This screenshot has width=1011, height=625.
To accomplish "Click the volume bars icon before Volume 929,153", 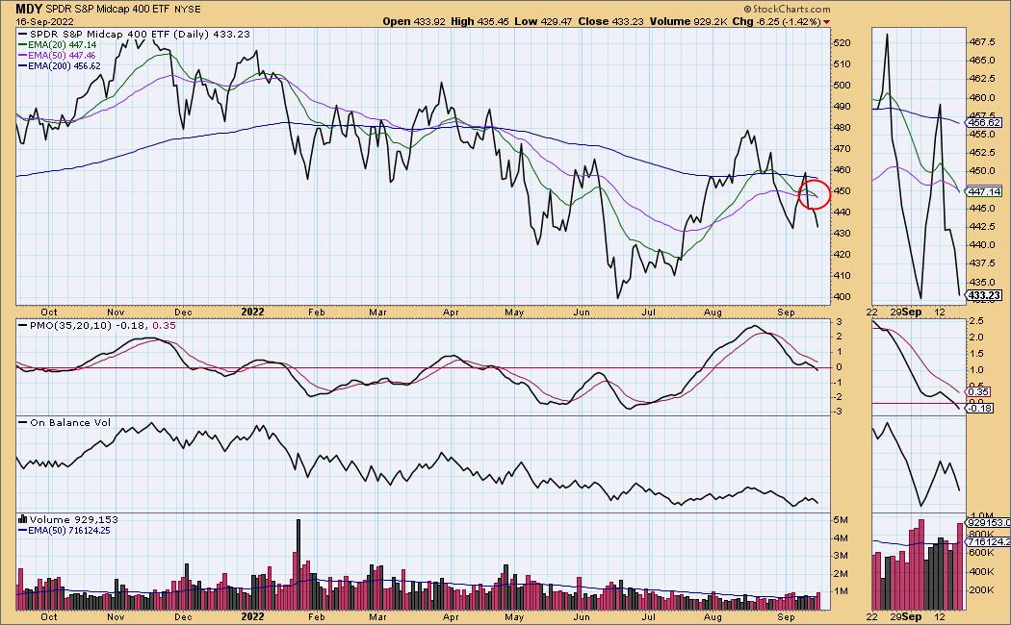I will pyautogui.click(x=22, y=519).
